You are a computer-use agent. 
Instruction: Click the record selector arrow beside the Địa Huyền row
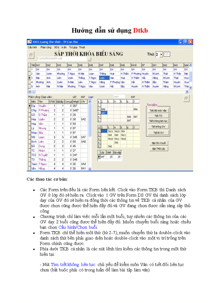tap(30, 106)
